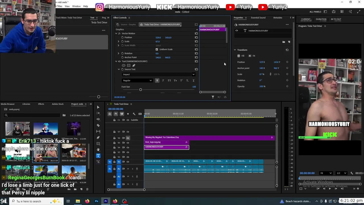Toggle Faux Bold text style
364x205 pixels.
pos(157,81)
